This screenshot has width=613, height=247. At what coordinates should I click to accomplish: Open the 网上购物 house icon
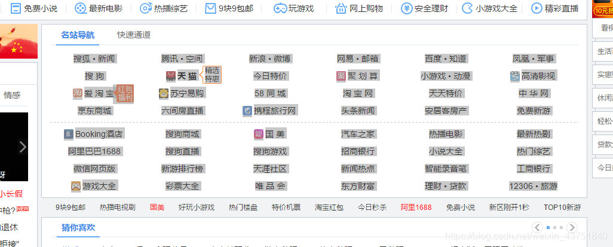(x=341, y=8)
